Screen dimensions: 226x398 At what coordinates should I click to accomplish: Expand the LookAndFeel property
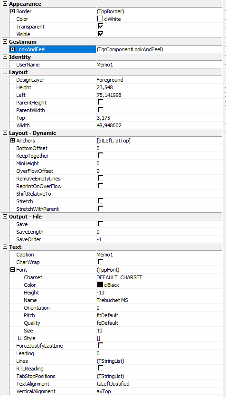click(x=12, y=49)
